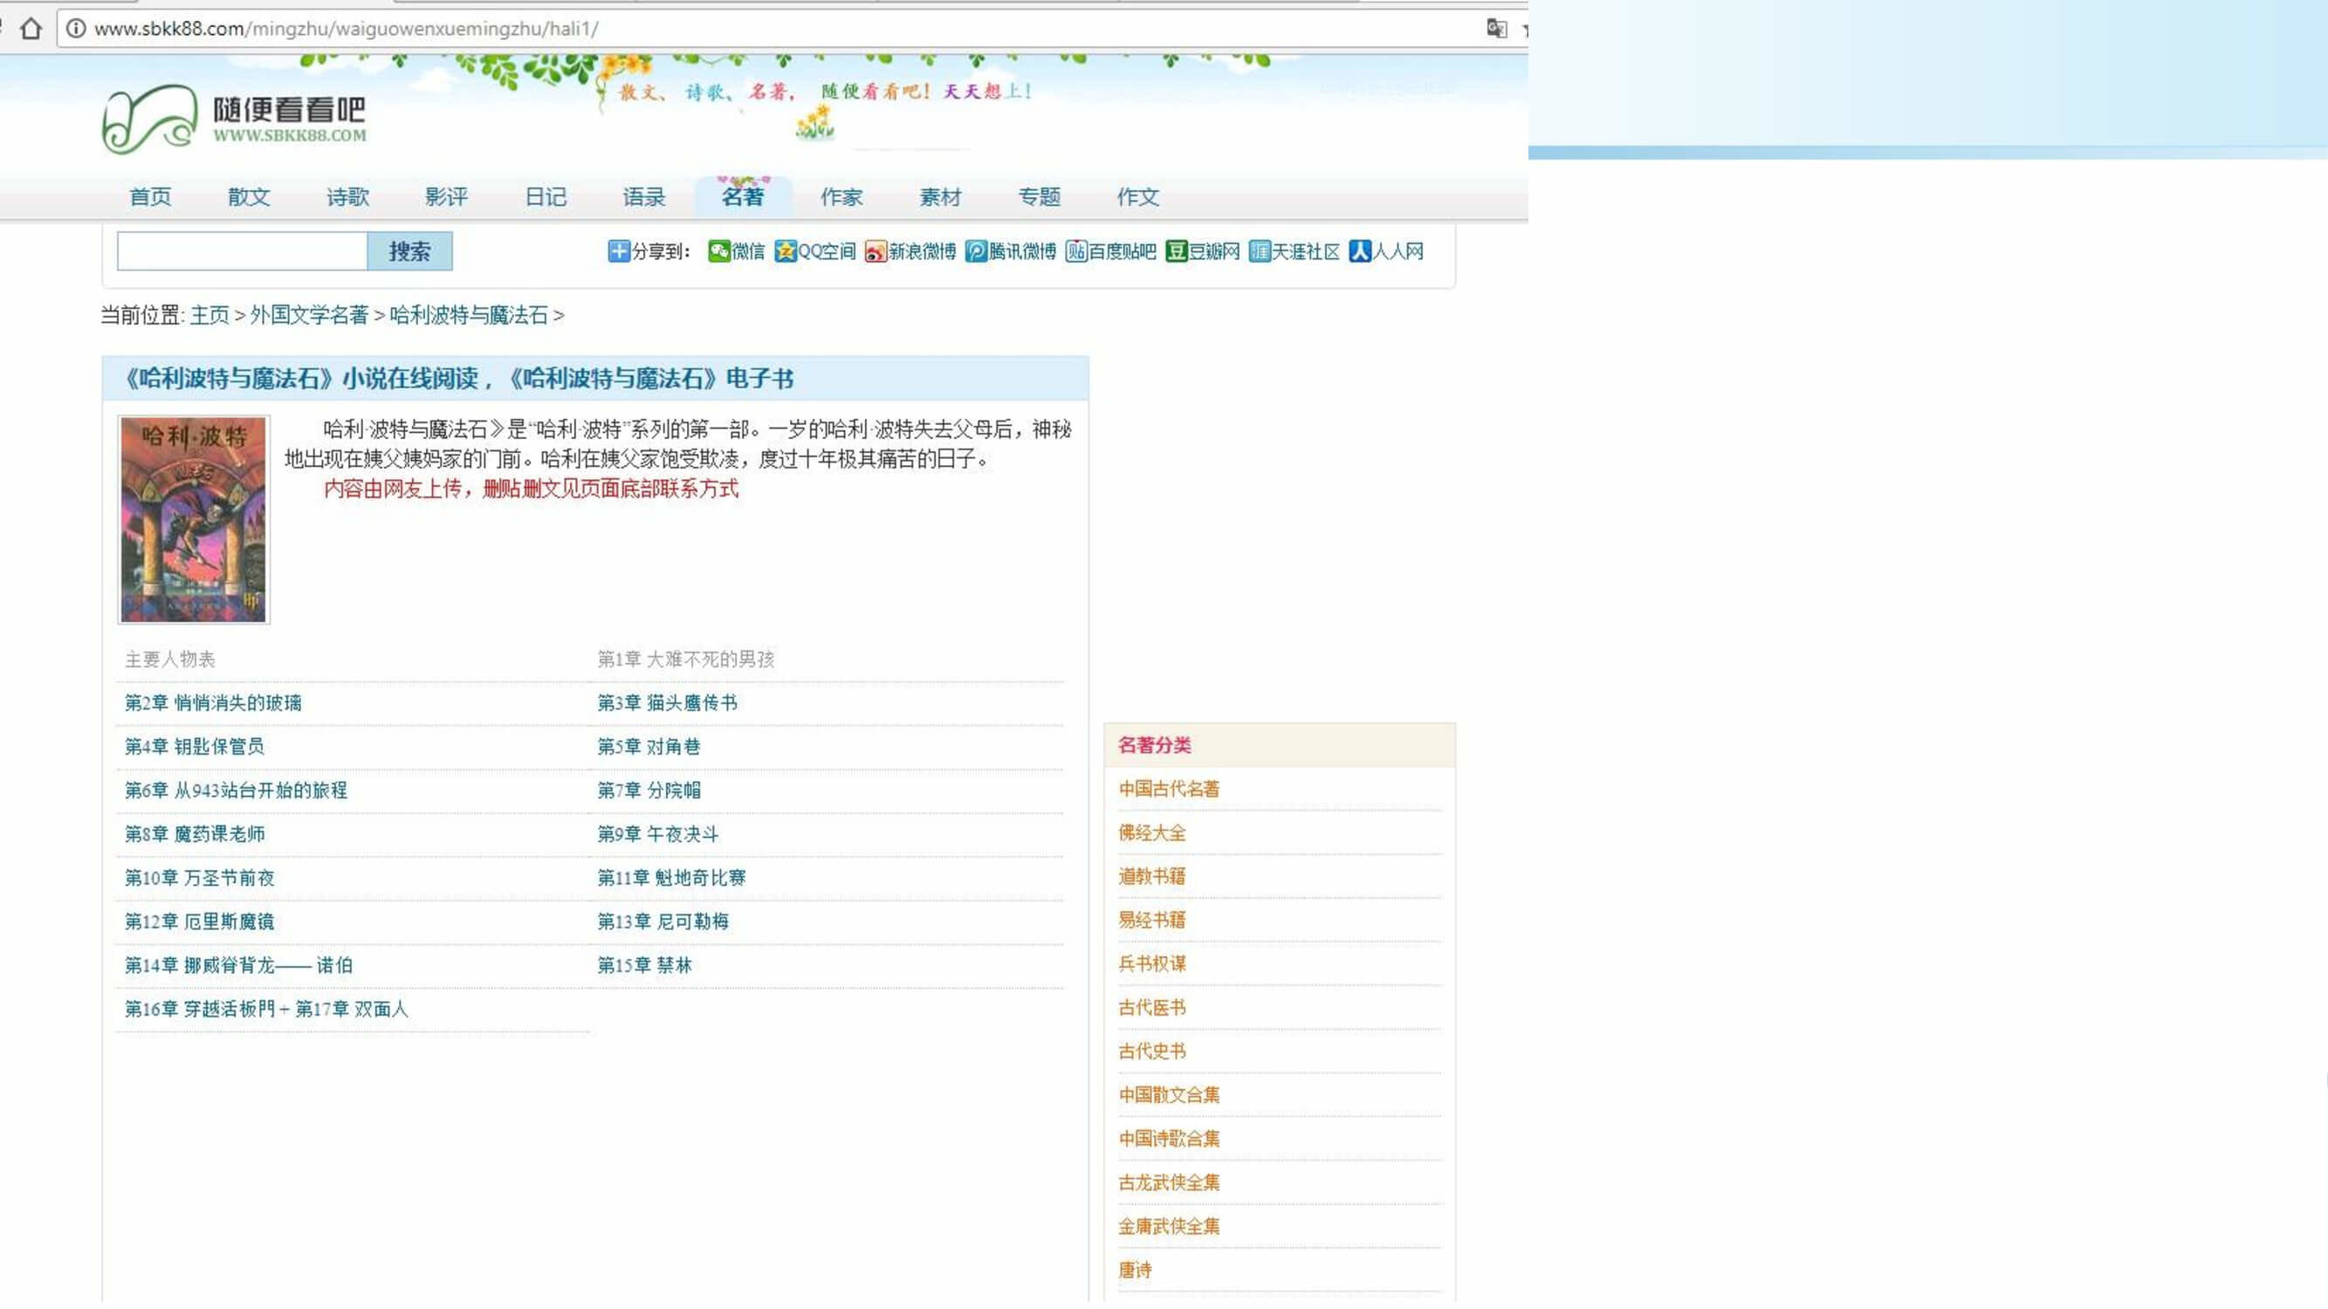
Task: Open 第2章 悄悄消失的玻璃
Action: pyautogui.click(x=213, y=702)
